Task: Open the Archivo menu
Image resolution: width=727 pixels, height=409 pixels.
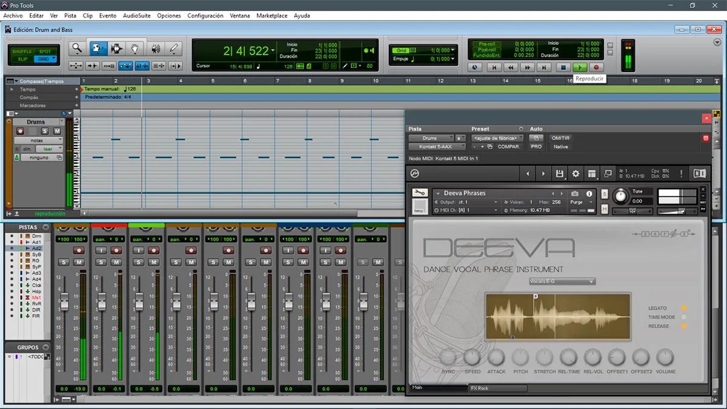Action: pyautogui.click(x=13, y=16)
